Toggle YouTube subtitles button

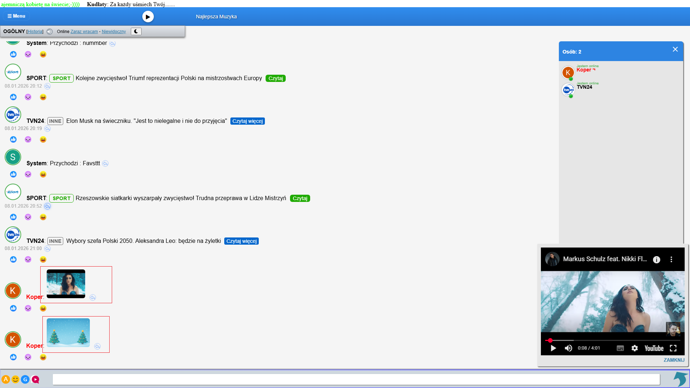[620, 348]
